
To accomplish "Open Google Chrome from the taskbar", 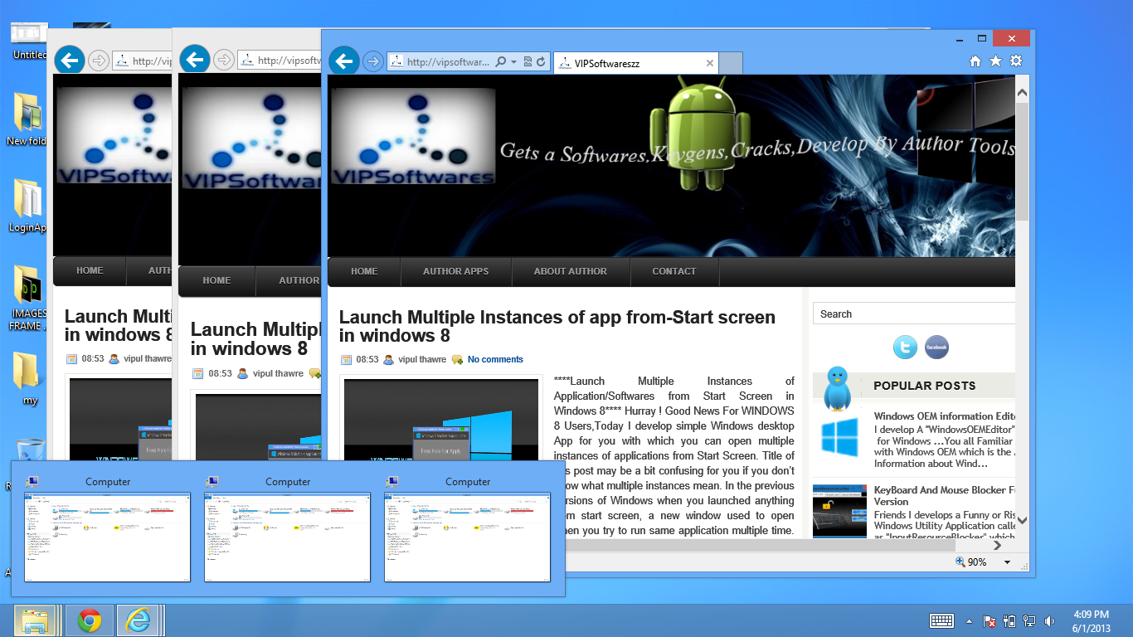I will point(89,620).
